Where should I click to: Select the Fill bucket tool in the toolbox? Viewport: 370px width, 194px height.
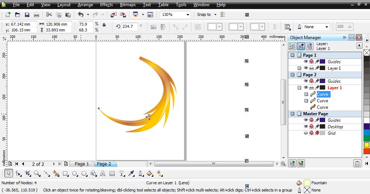150,174
